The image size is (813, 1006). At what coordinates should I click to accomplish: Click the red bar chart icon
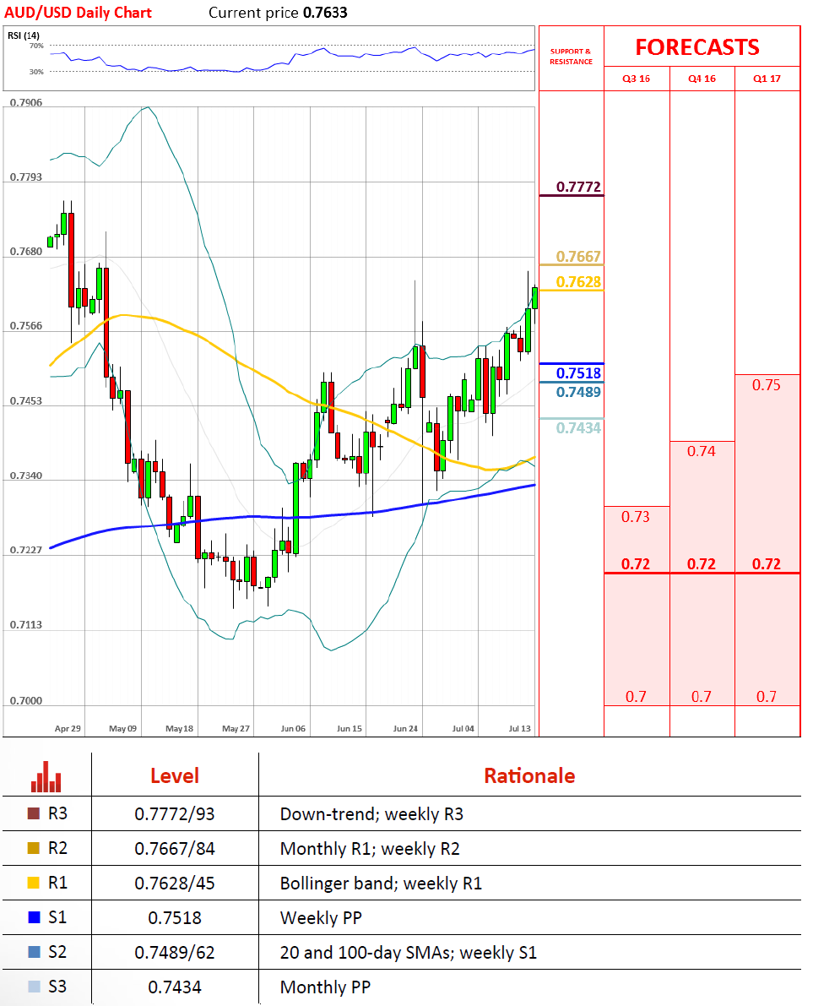coord(46,776)
